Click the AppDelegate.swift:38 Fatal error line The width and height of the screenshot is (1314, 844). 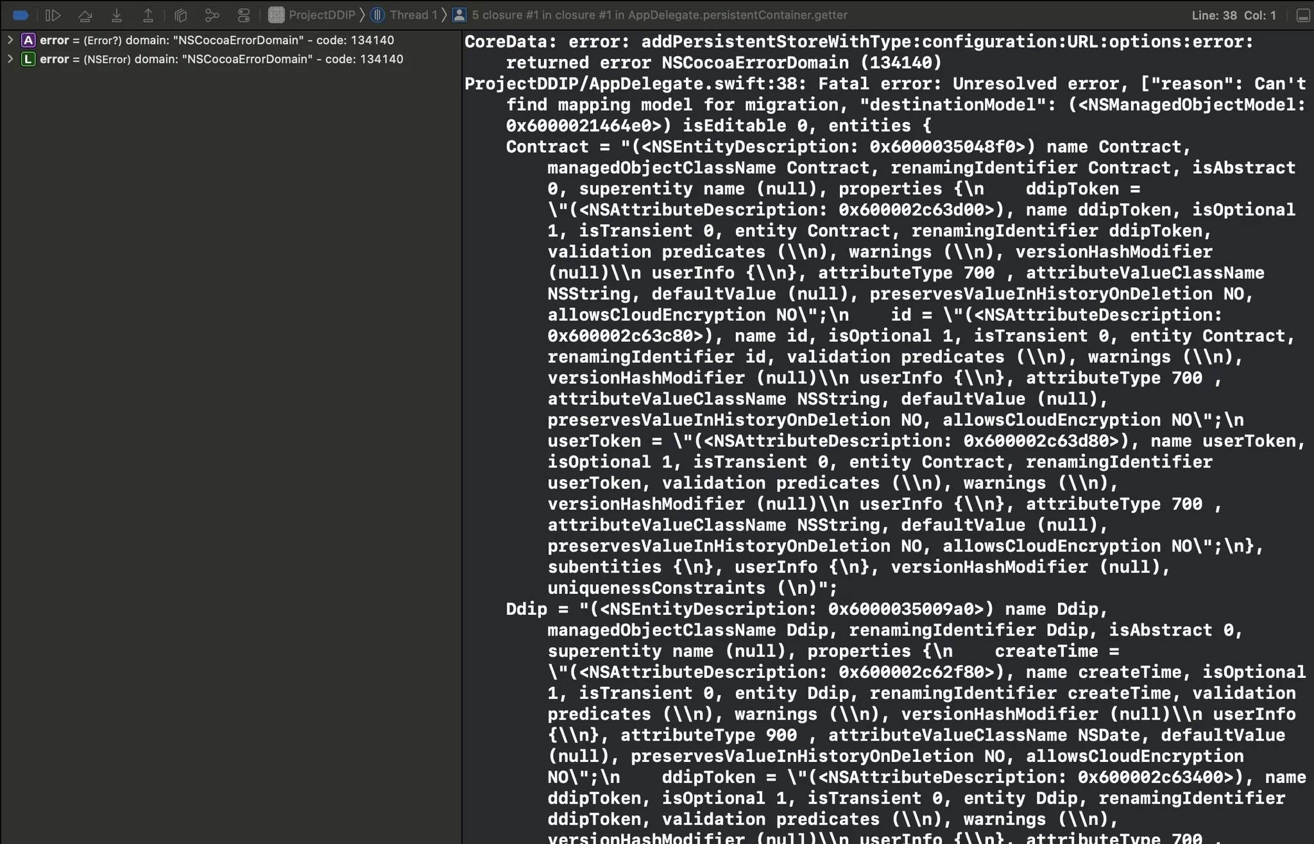pyautogui.click(x=706, y=84)
